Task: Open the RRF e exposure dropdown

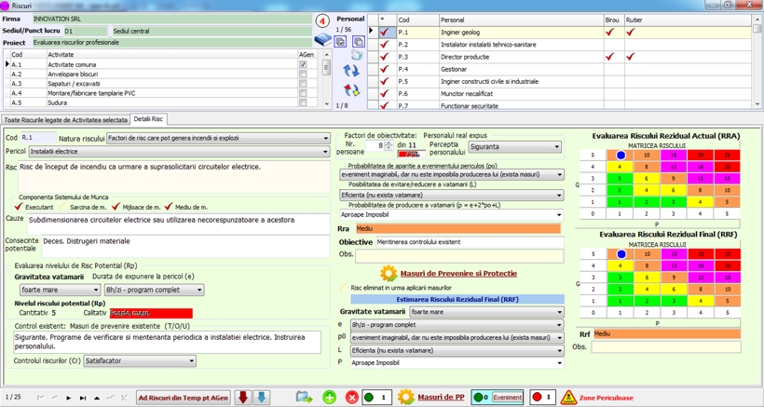Action: pos(457,325)
